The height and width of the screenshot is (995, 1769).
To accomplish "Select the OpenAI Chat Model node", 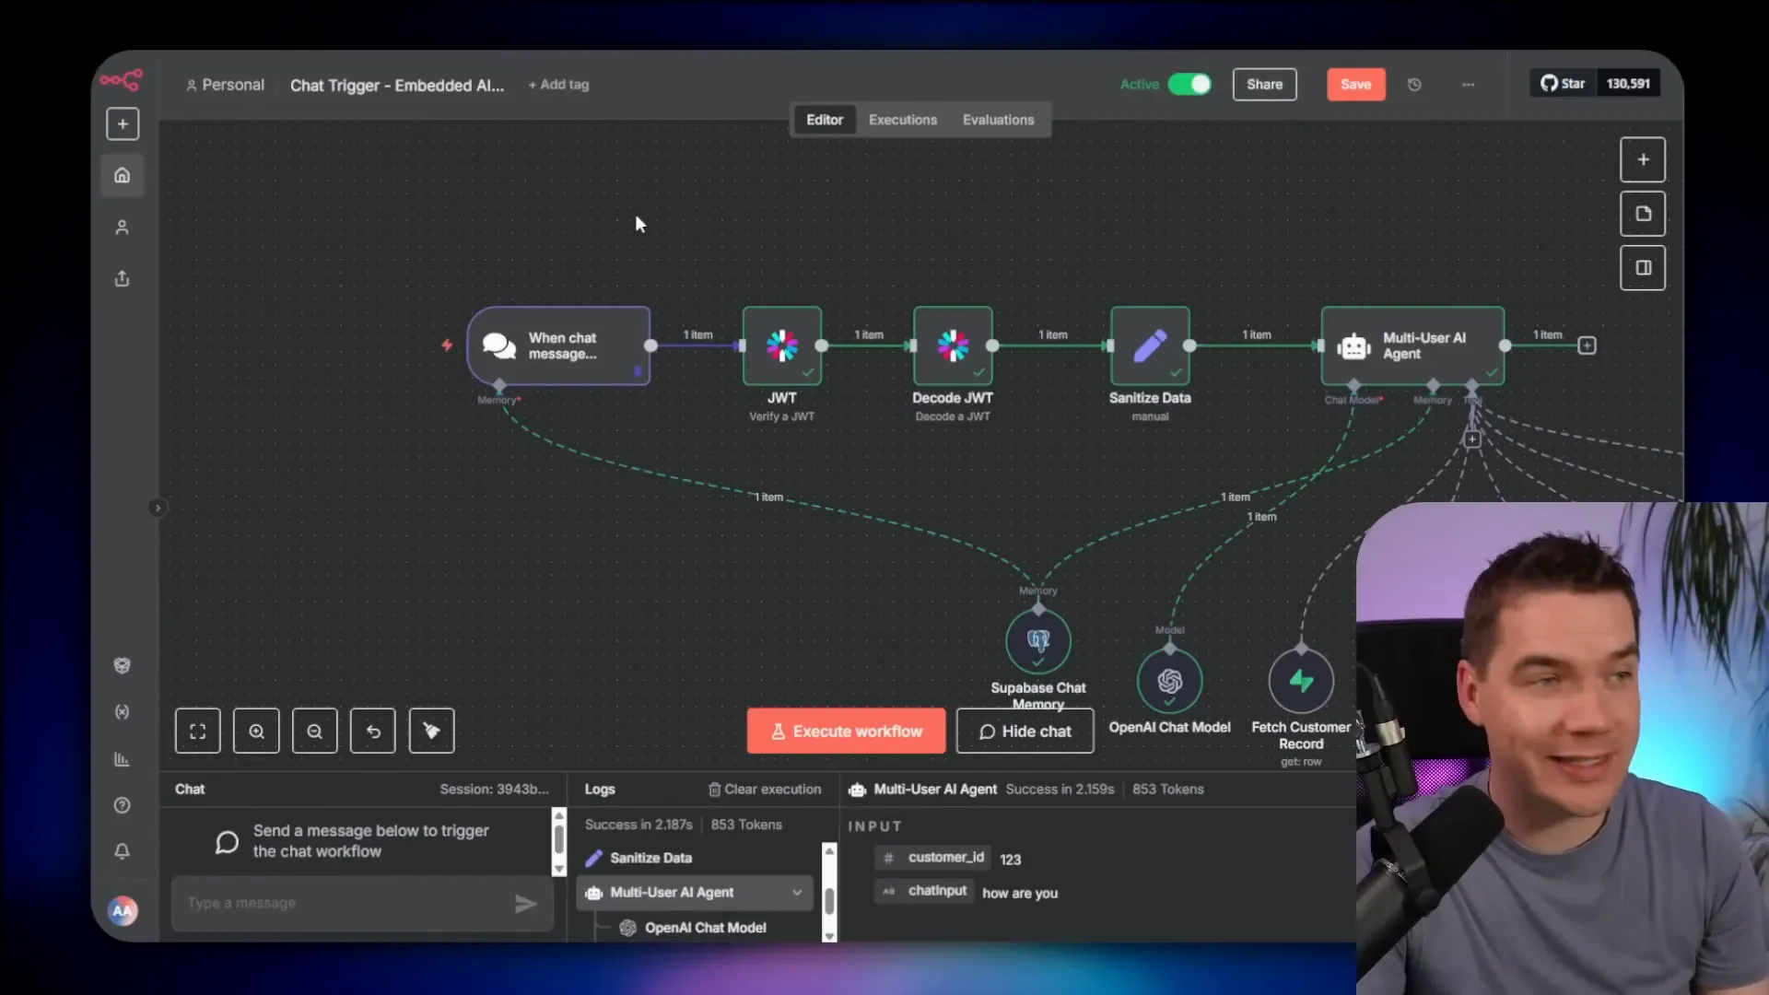I will click(x=1170, y=681).
